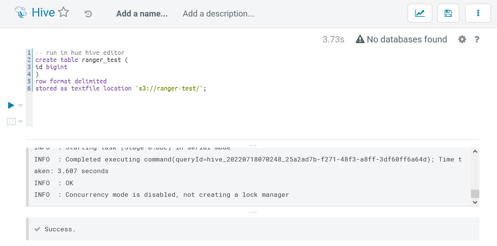497x246 pixels.
Task: Click the 'Add a name...' field
Action: click(x=142, y=14)
